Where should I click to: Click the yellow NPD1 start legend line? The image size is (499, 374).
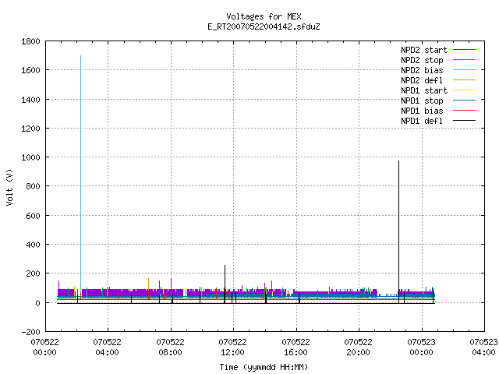click(464, 90)
